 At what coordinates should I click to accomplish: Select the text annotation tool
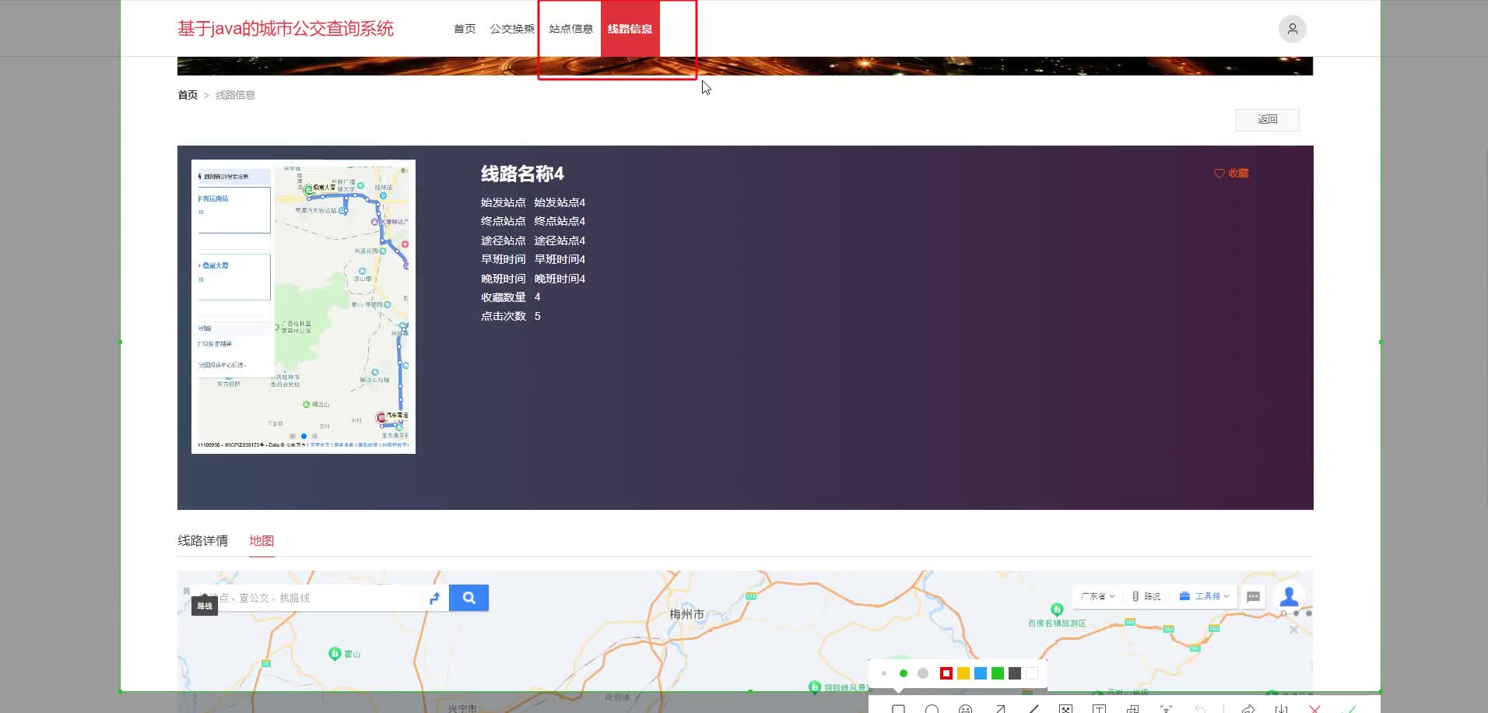[1099, 709]
